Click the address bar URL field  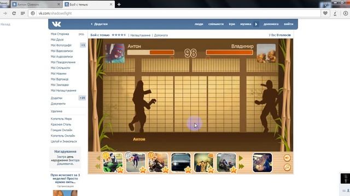coord(174,13)
